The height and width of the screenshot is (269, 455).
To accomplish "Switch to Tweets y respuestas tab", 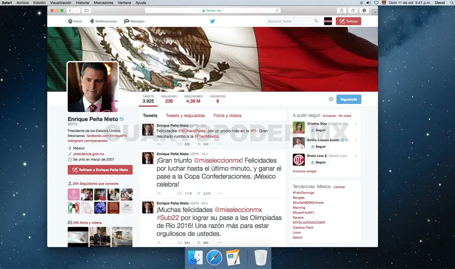I will click(x=185, y=115).
